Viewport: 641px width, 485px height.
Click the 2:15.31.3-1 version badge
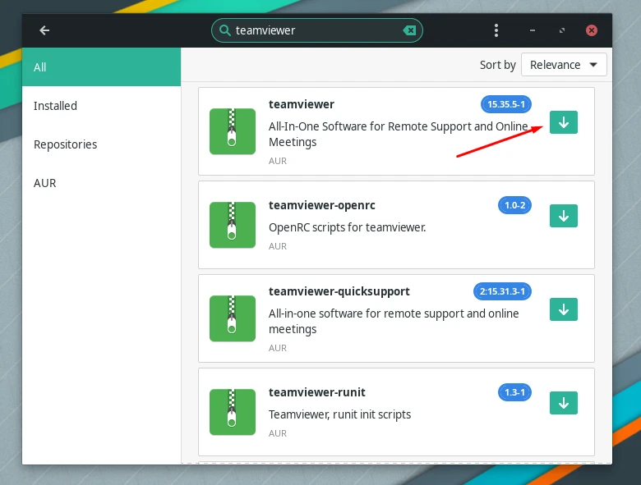502,291
